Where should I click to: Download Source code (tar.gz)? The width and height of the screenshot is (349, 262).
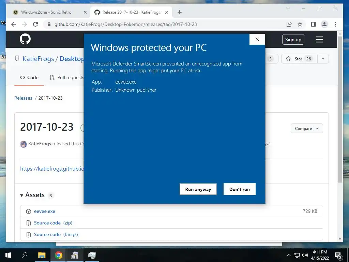(56, 234)
